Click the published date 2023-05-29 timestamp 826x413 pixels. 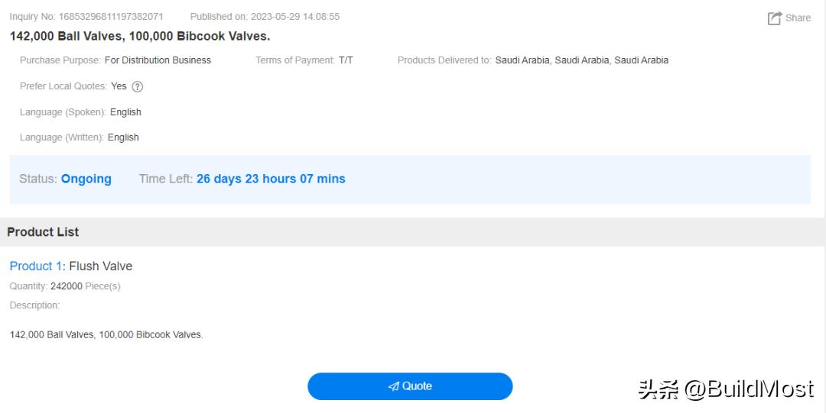[x=294, y=16]
